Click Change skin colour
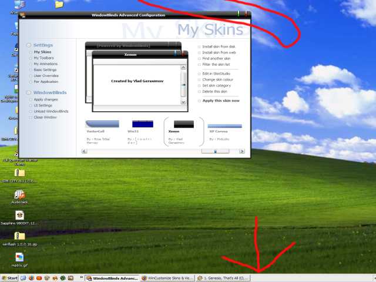Image resolution: width=376 pixels, height=282 pixels. pyautogui.click(x=217, y=80)
